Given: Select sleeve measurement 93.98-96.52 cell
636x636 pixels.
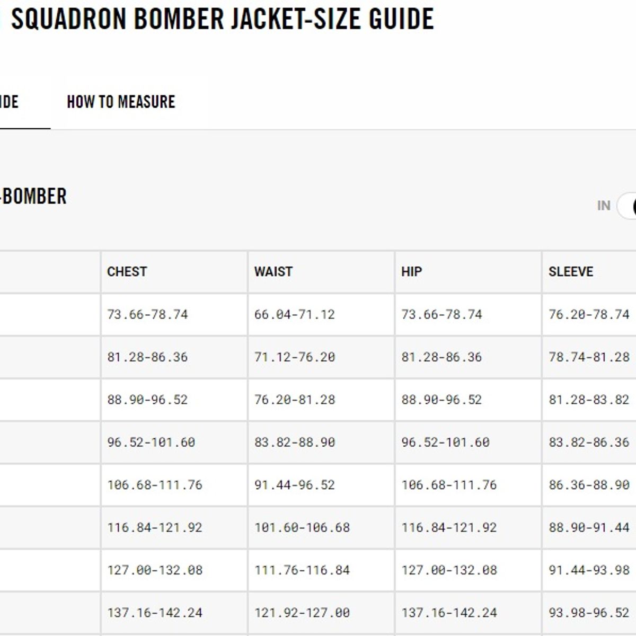Looking at the screenshot, I should 589,613.
